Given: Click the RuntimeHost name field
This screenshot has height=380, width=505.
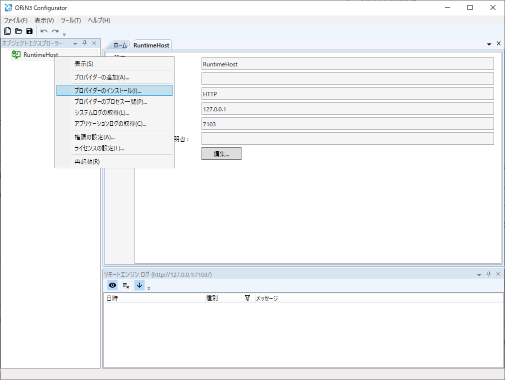Looking at the screenshot, I should pos(347,64).
